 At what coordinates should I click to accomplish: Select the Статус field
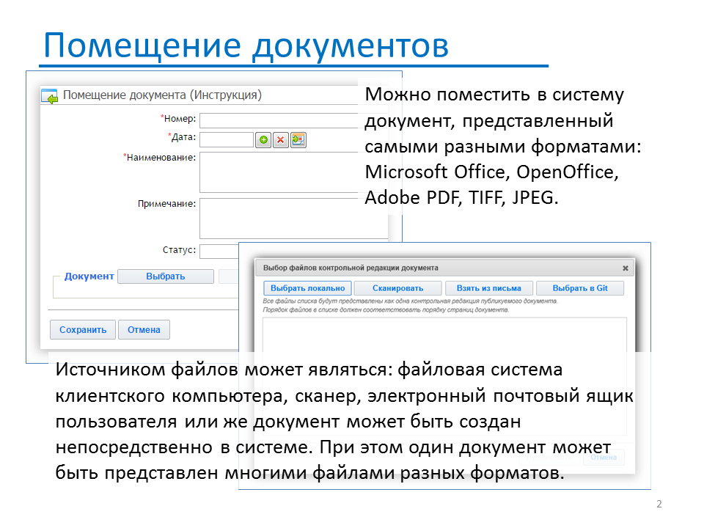[219, 251]
